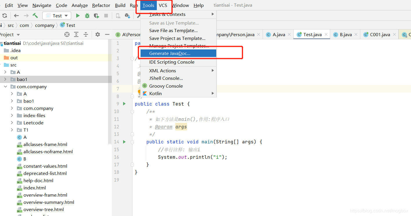Click the run gutter arrow beside main method
Image resolution: width=411 pixels, height=216 pixels.
[124, 142]
